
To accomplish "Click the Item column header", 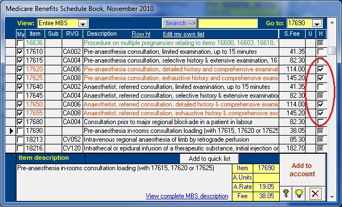I will (x=35, y=34).
